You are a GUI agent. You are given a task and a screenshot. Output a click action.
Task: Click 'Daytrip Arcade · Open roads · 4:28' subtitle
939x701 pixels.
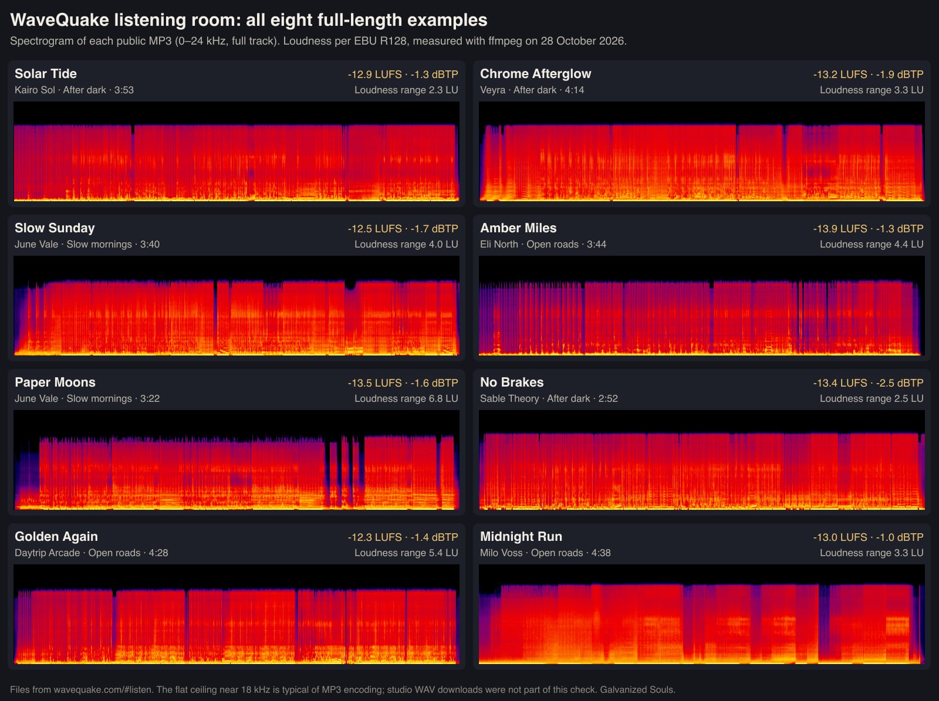tap(91, 553)
